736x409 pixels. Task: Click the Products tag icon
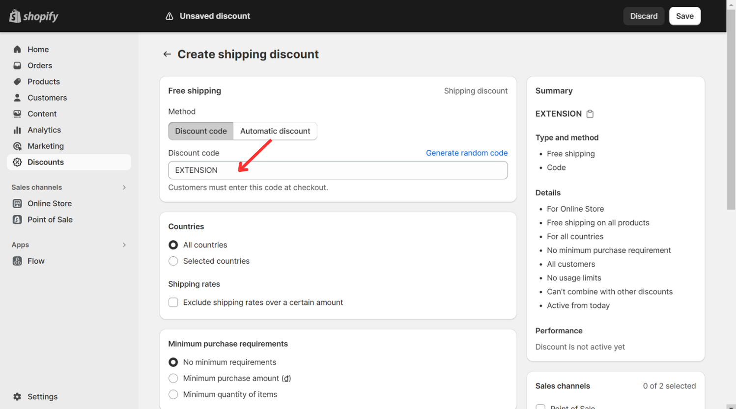[x=17, y=82]
